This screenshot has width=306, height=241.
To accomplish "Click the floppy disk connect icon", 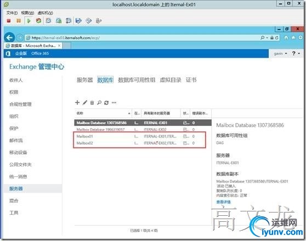I will click(x=78, y=20).
